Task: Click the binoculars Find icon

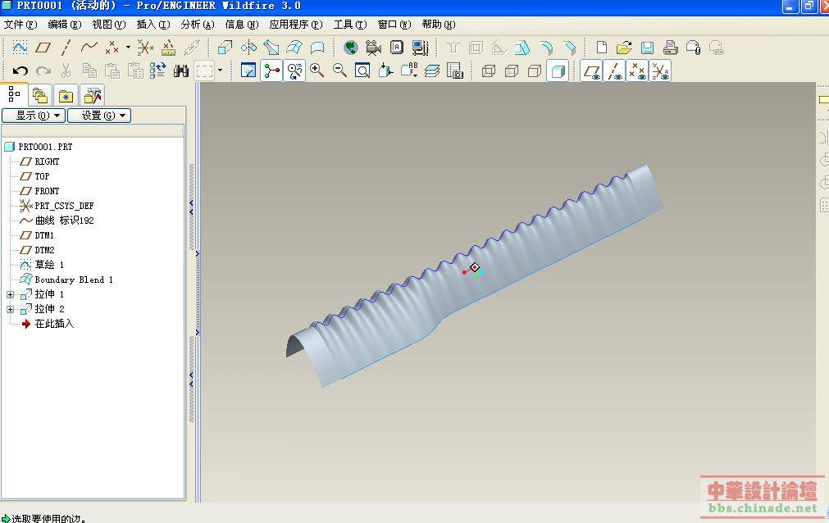Action: [x=181, y=70]
